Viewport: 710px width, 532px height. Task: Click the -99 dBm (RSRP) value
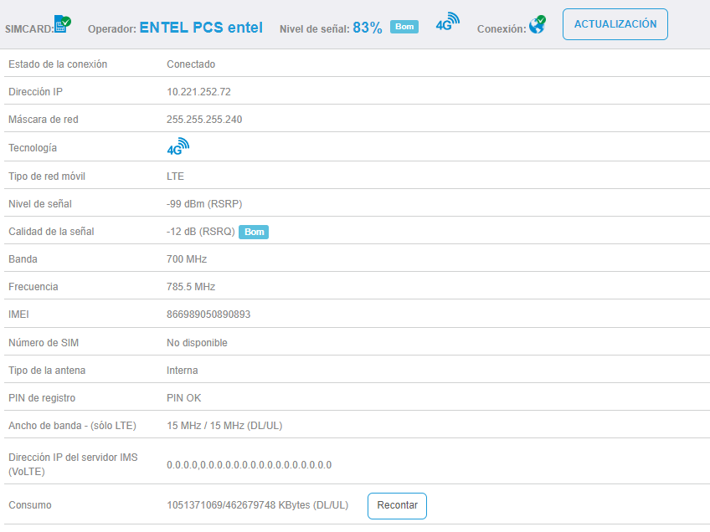coord(204,204)
